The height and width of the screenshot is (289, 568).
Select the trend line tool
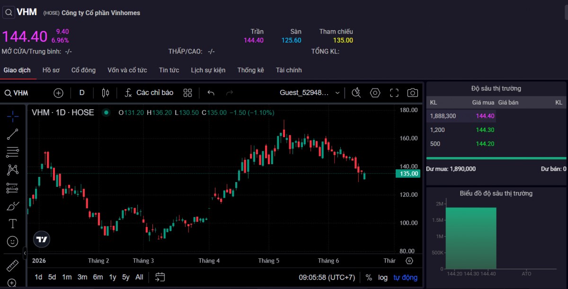[13, 134]
